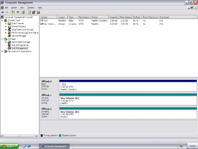
Task: Expand the Services and Applications node
Action: [x=2, y=51]
